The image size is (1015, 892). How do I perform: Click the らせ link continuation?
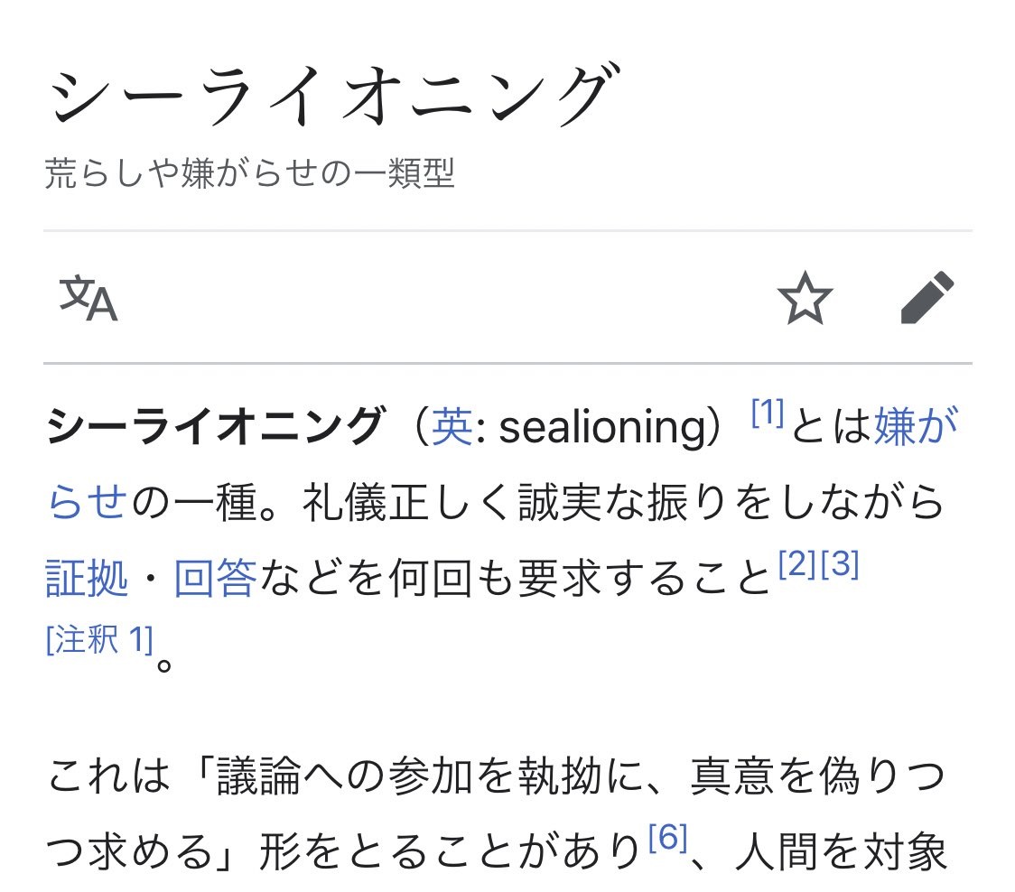tap(87, 502)
